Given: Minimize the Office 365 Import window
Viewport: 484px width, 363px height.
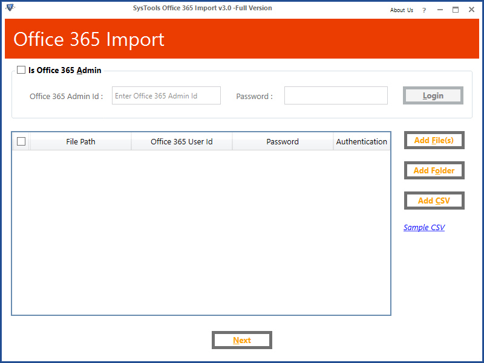Looking at the screenshot, I should click(440, 10).
